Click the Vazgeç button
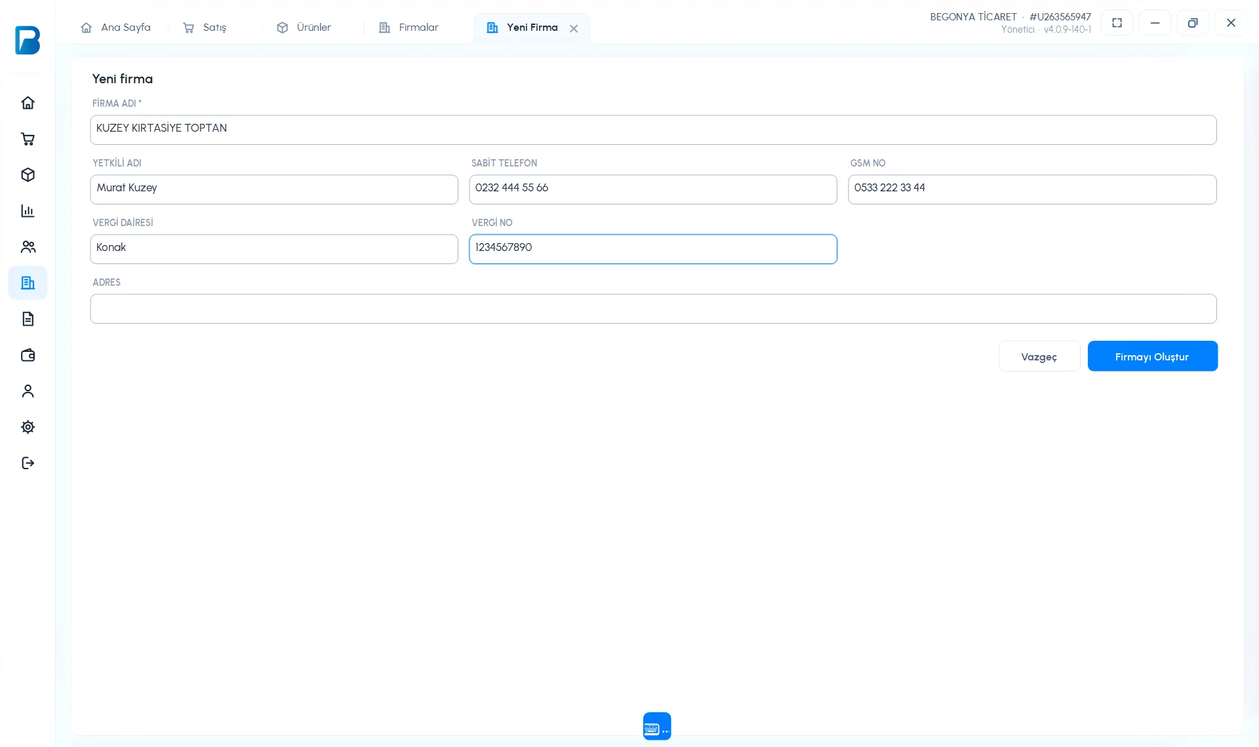 1039,356
